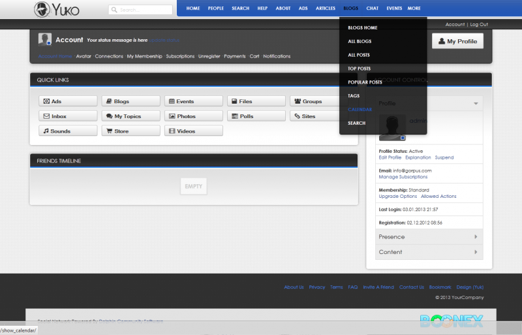Open the Help menu item
Screen dimensions: 522x335
click(x=262, y=8)
